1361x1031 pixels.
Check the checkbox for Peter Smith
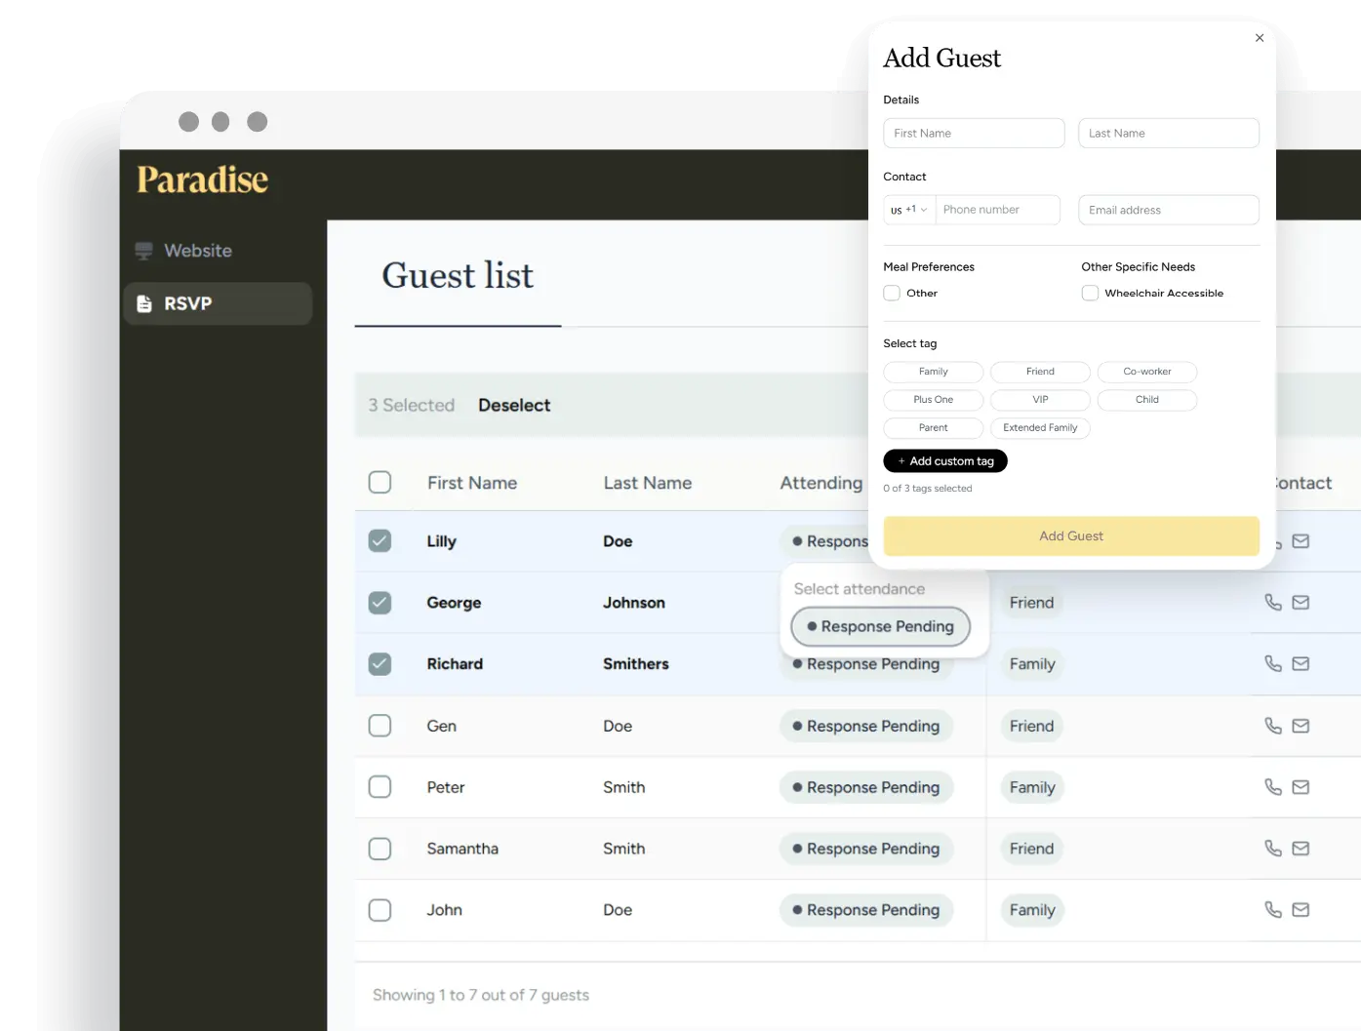pos(380,787)
